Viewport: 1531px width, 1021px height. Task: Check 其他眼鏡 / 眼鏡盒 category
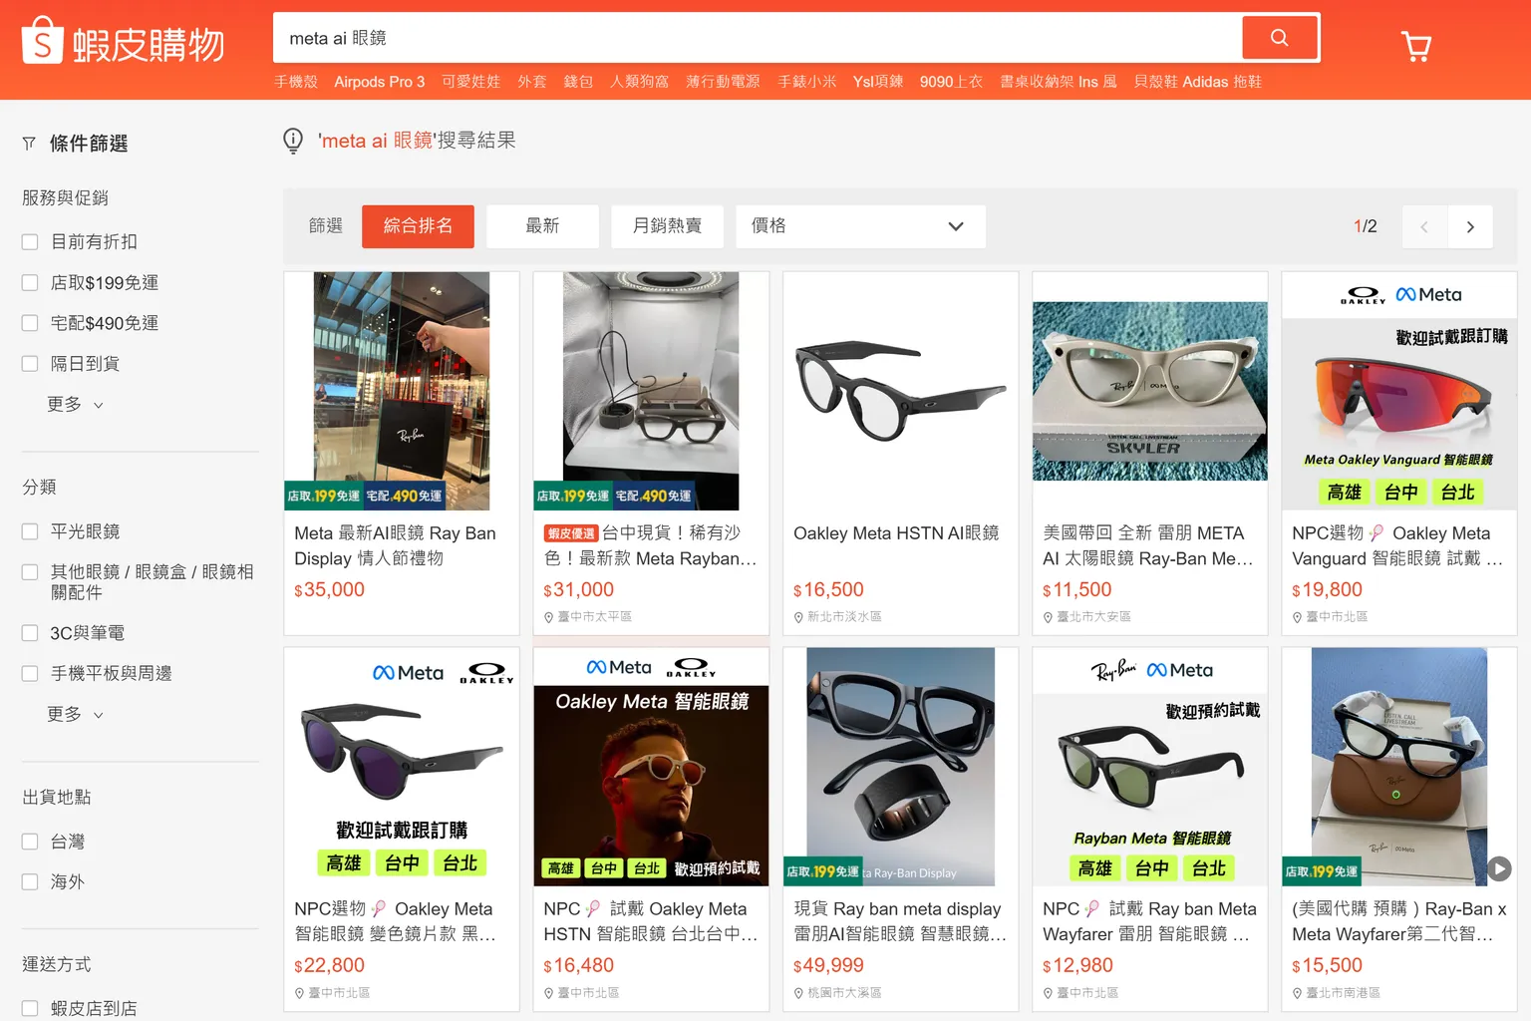coord(30,572)
